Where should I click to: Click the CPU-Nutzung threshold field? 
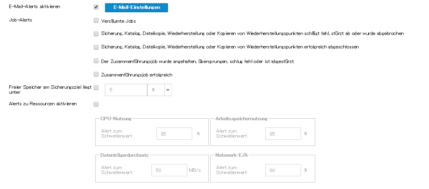[174, 134]
